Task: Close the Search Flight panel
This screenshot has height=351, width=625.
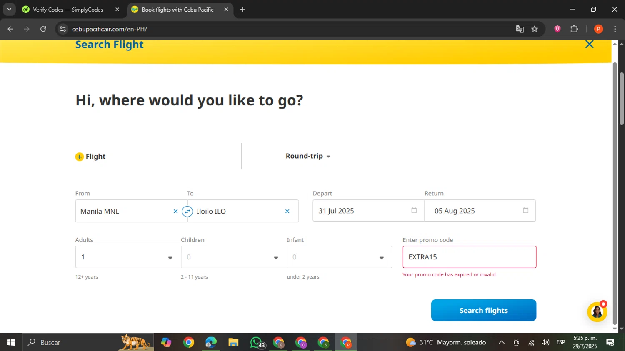Action: coord(589,44)
